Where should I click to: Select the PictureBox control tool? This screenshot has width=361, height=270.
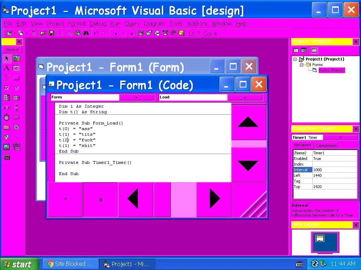click(x=16, y=58)
